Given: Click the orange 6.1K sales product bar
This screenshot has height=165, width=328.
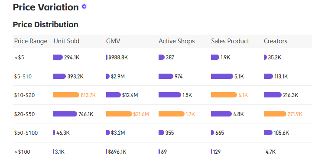Looking at the screenshot, I should point(224,95).
